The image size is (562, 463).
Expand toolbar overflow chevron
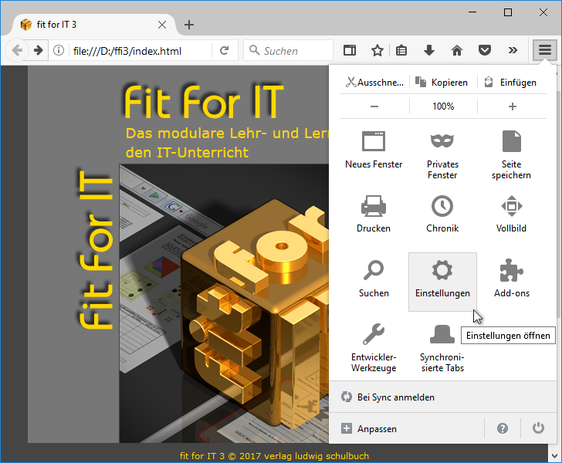(513, 50)
